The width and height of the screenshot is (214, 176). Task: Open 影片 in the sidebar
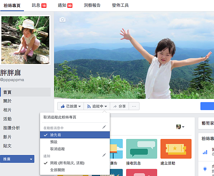coord(7,137)
